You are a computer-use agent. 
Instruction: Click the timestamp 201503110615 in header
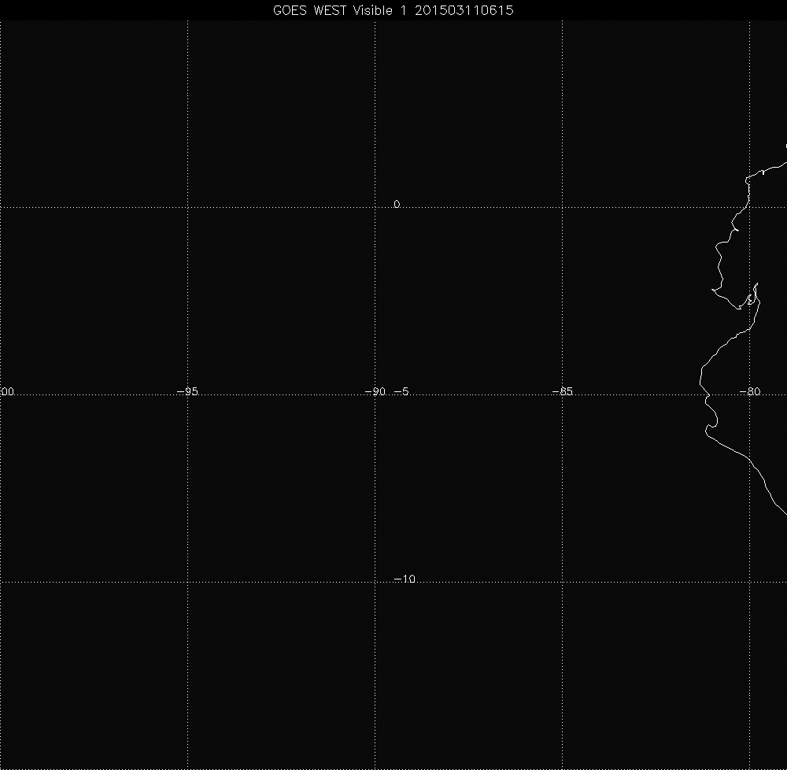coord(464,10)
